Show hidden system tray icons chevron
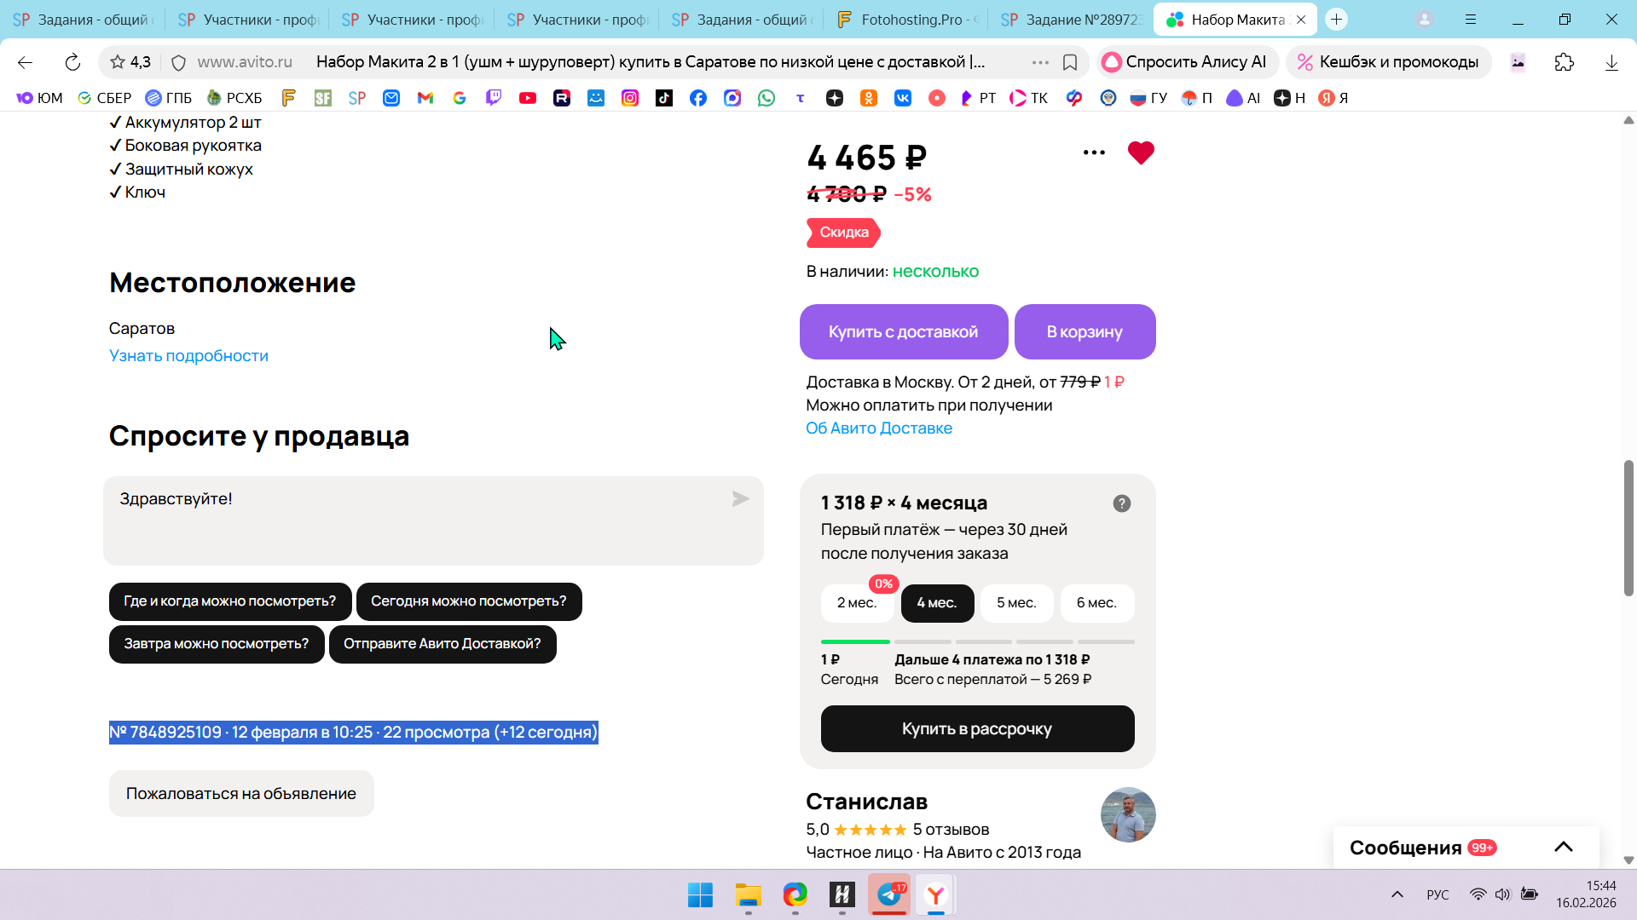The height and width of the screenshot is (920, 1637). [1397, 894]
